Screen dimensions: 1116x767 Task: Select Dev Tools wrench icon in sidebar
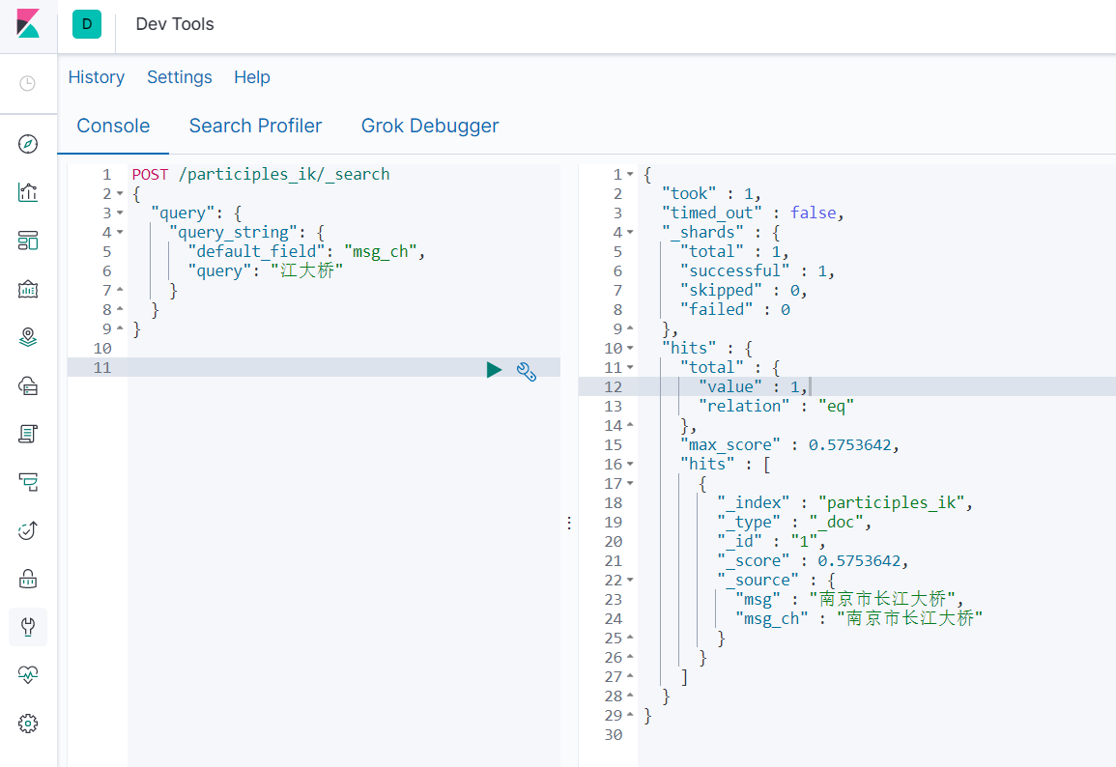tap(28, 627)
